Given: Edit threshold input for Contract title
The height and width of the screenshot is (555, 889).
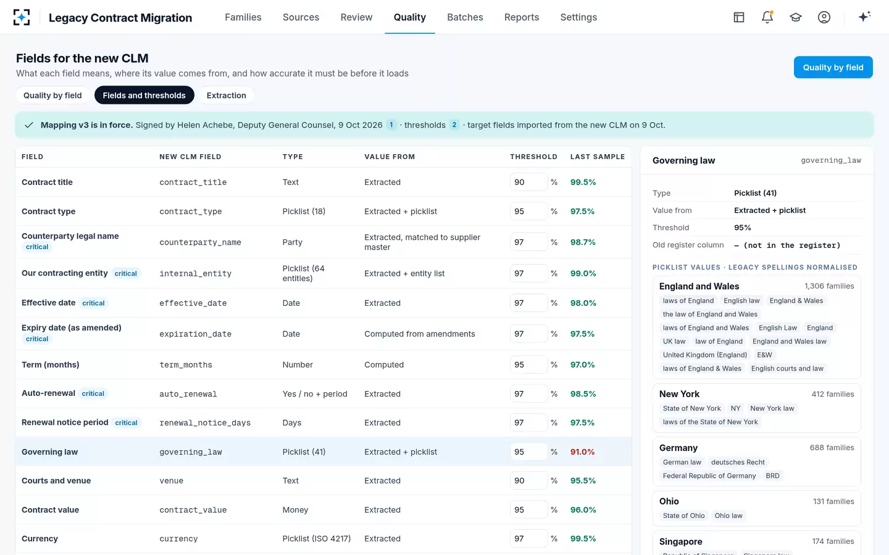Looking at the screenshot, I should pos(528,182).
